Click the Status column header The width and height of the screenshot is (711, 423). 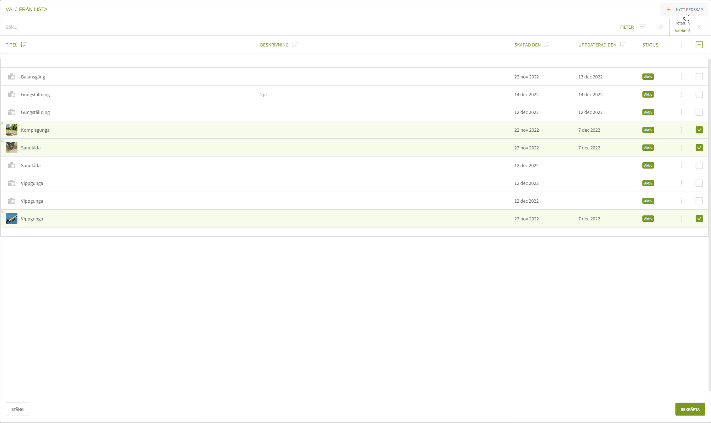[650, 45]
